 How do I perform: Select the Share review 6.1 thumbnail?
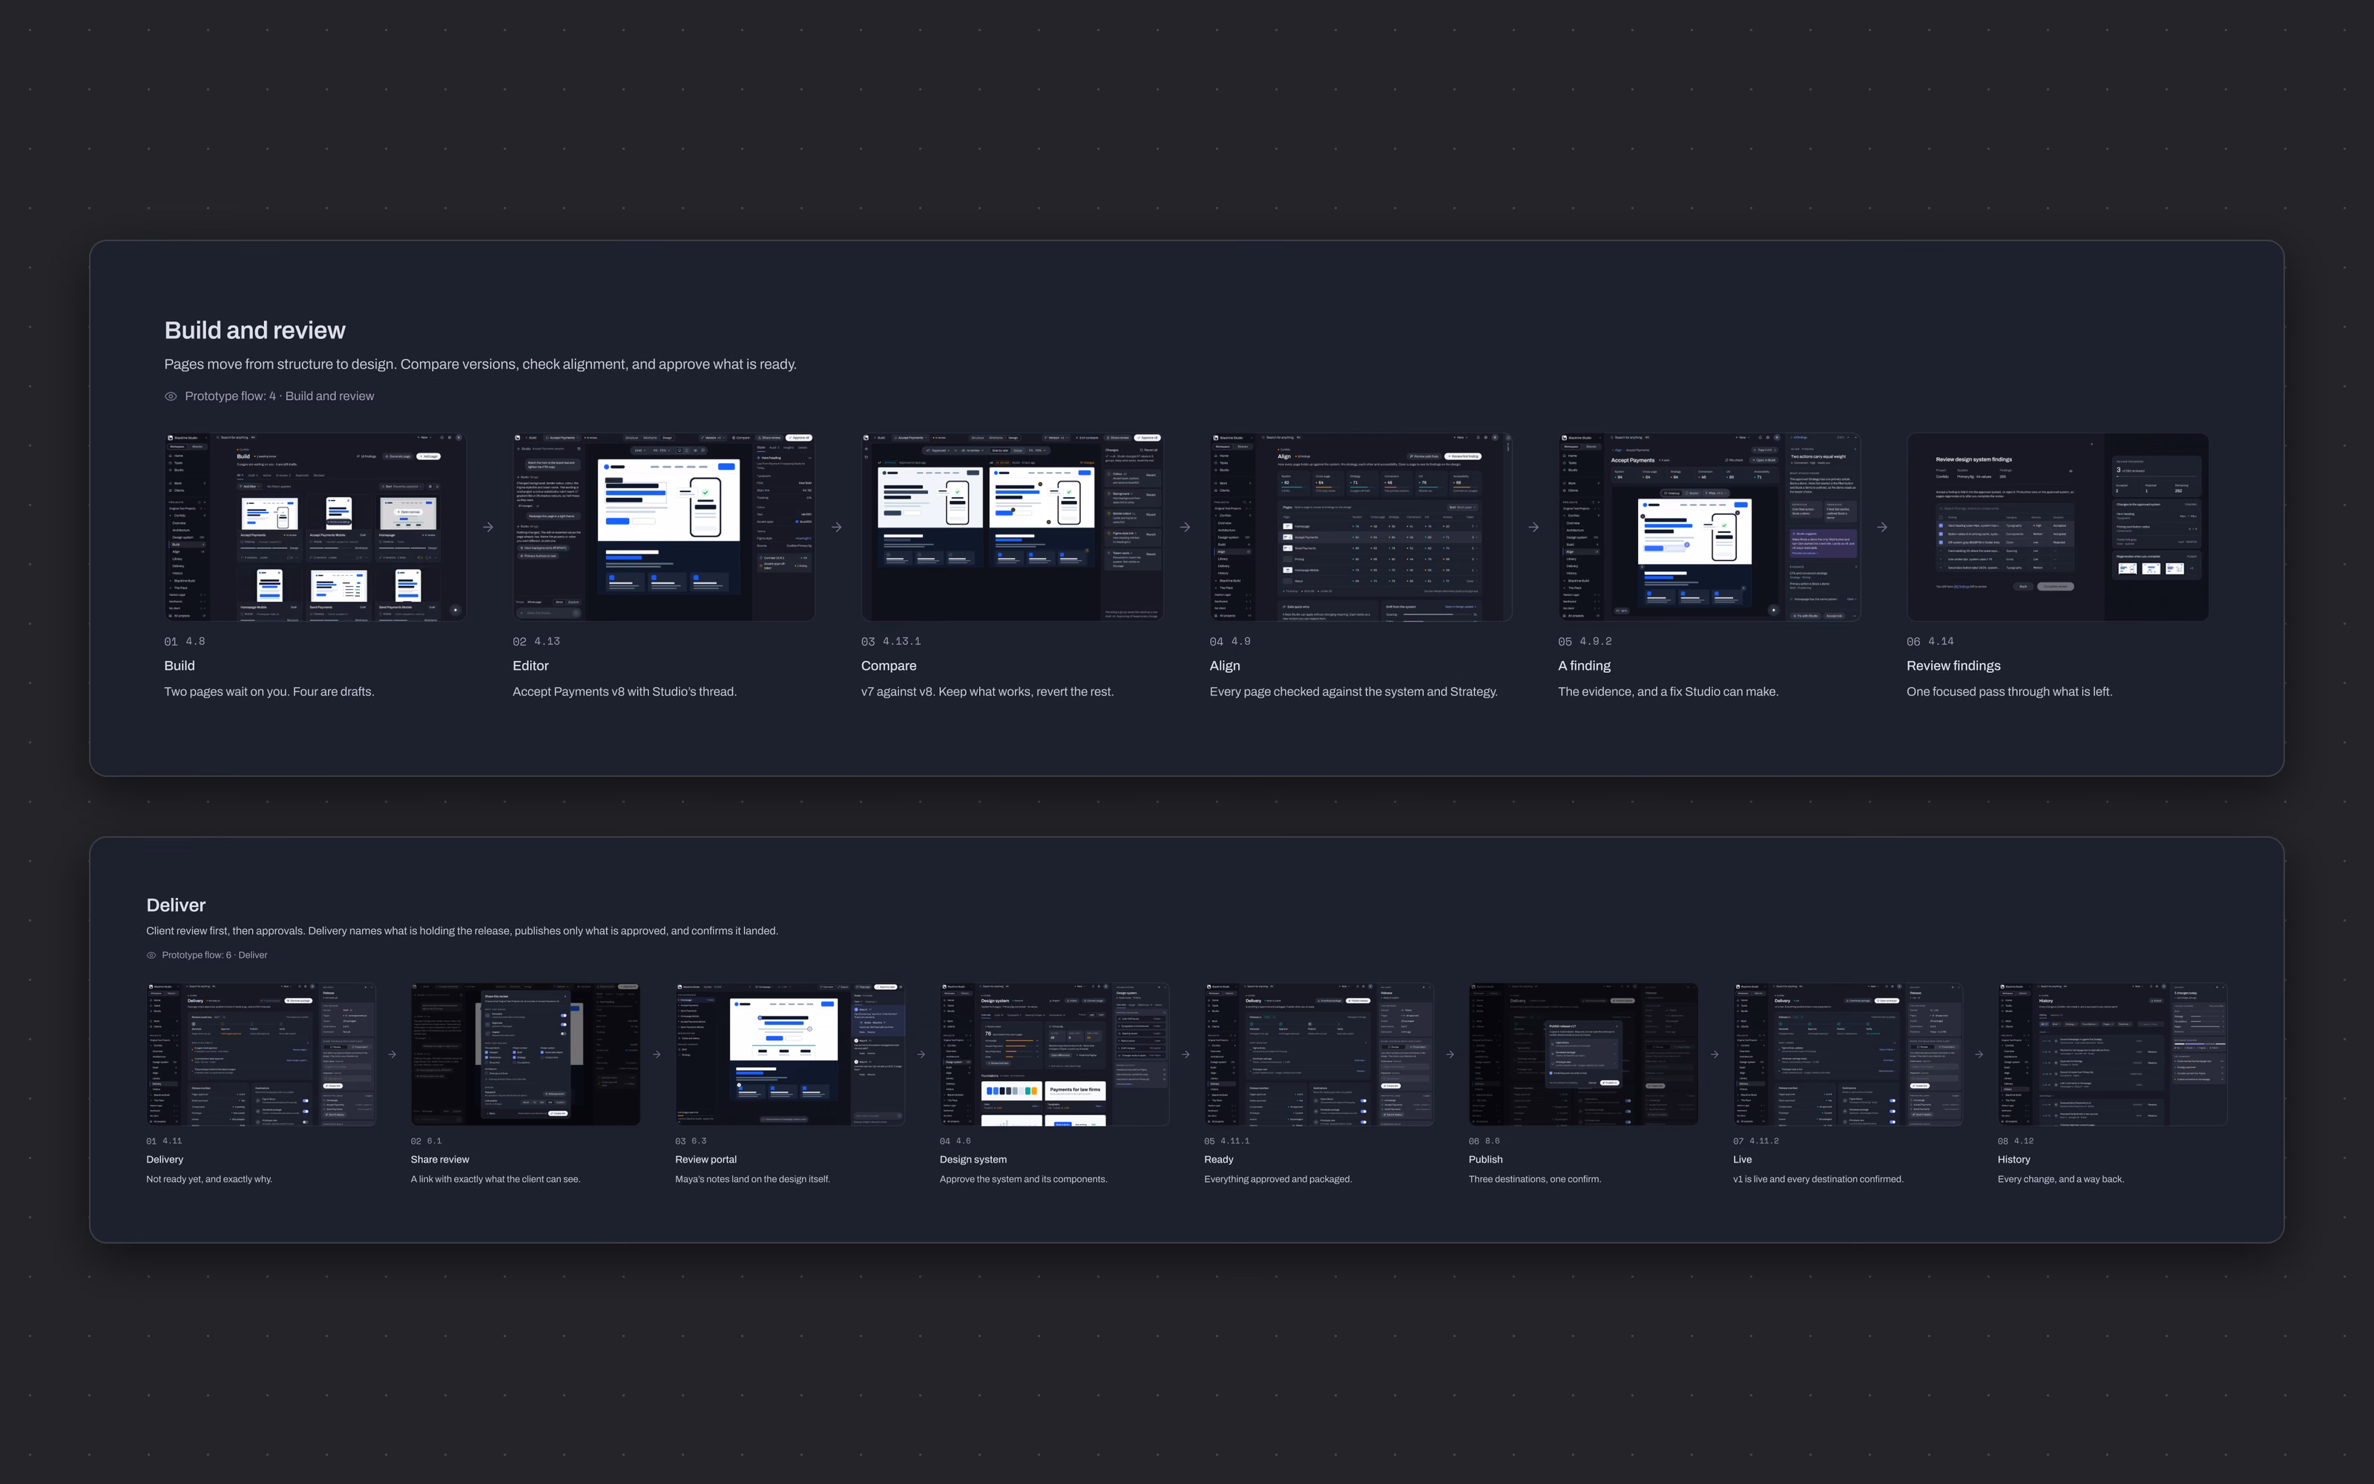526,1054
